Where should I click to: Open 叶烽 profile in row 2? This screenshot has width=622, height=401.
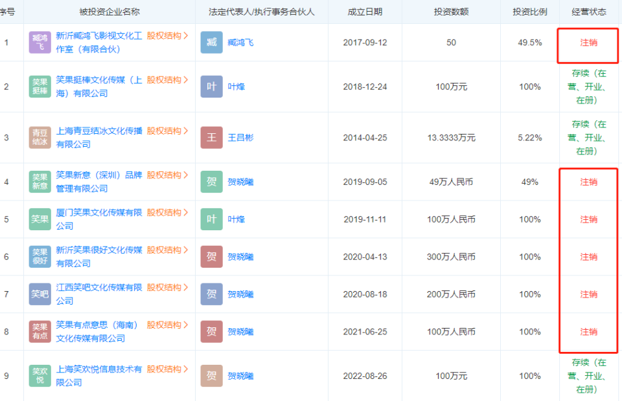coord(236,87)
